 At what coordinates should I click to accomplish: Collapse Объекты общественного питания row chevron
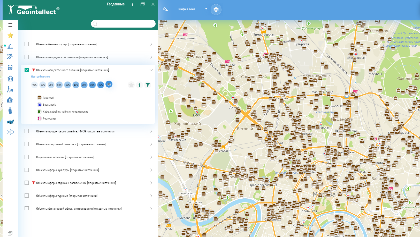151,70
